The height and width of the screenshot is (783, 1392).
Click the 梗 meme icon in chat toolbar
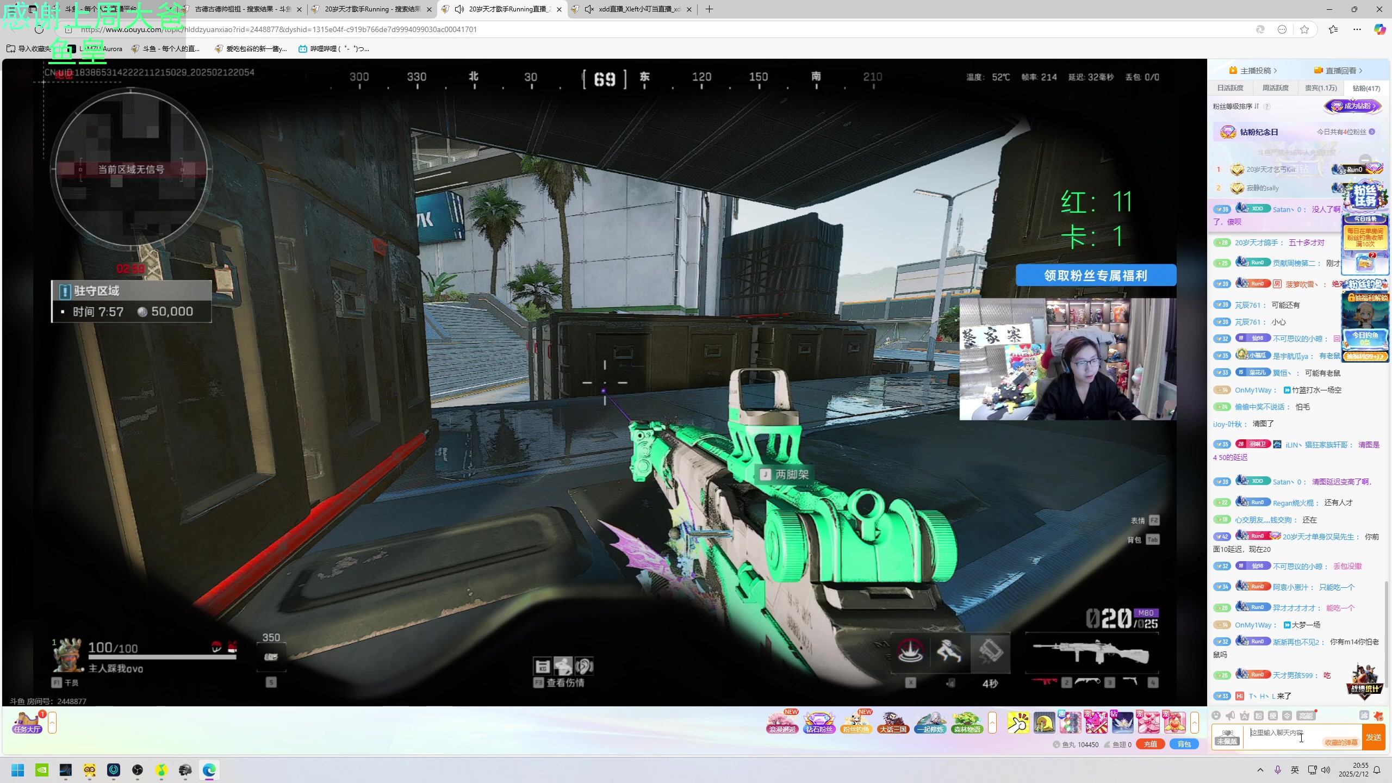1273,716
